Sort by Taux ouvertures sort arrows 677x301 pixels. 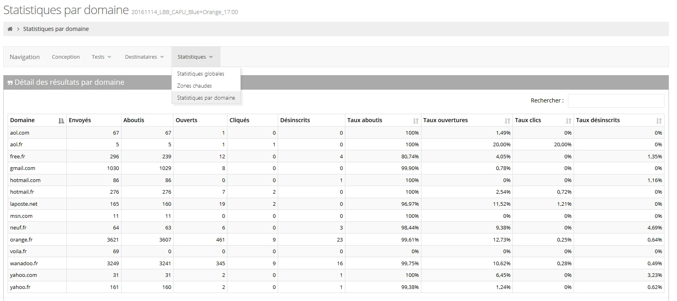click(507, 121)
